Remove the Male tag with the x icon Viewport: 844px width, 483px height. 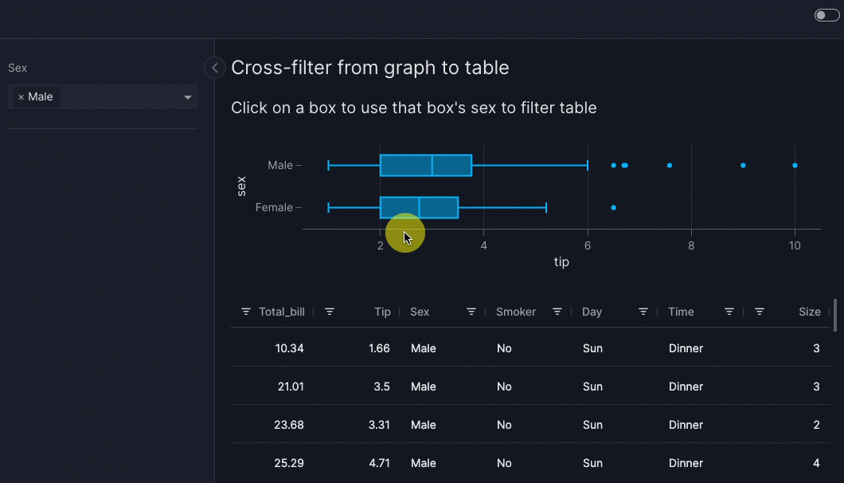(x=21, y=97)
